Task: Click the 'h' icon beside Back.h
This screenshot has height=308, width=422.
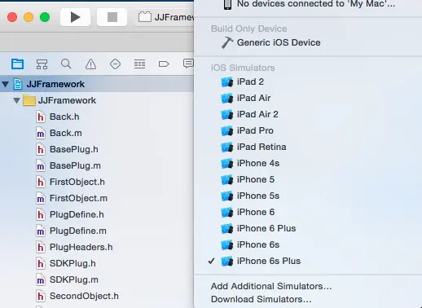Action: tap(41, 117)
